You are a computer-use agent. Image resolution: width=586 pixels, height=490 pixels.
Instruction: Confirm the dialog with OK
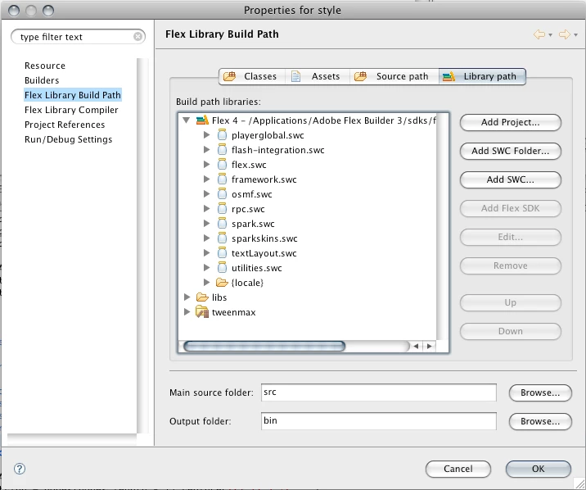(x=539, y=469)
